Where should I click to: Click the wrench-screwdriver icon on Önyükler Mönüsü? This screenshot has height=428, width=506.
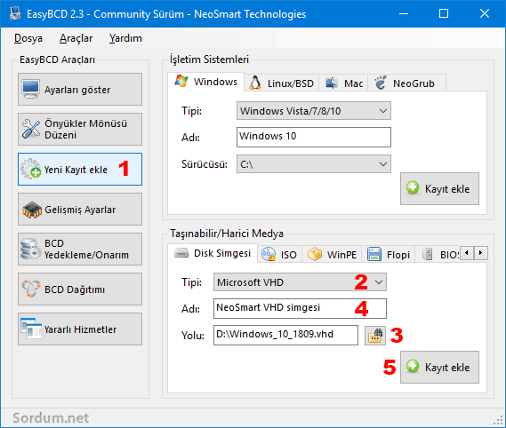pos(31,129)
